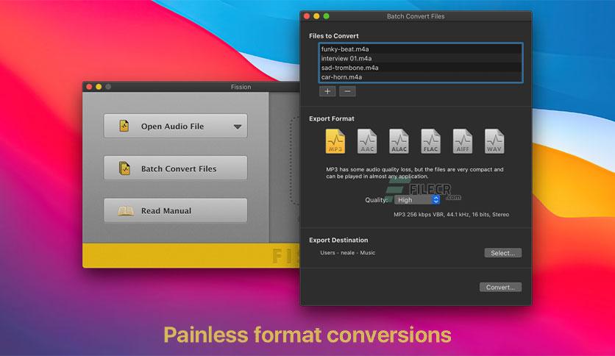Viewport: 615px width, 356px height.
Task: Pick the WAV export format icon
Action: pos(494,141)
